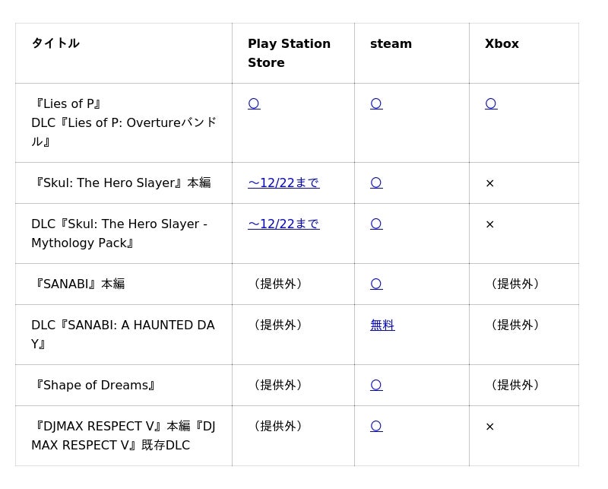This screenshot has height=489, width=608.
Task: Open the Steam link for Skul Mythology Pack DLC
Action: coord(376,224)
